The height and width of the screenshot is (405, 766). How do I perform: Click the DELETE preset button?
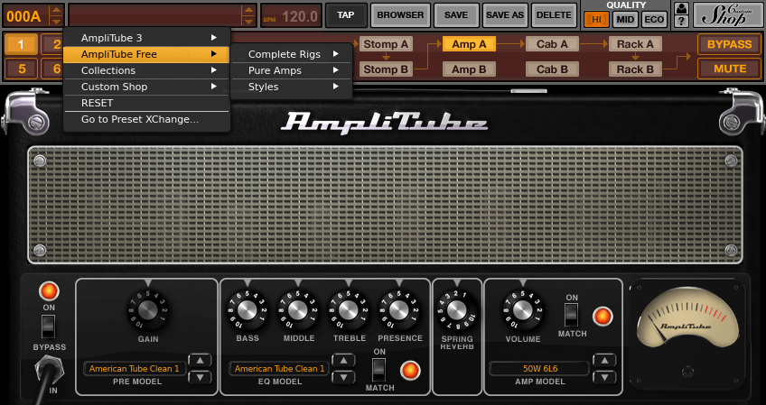(x=554, y=15)
